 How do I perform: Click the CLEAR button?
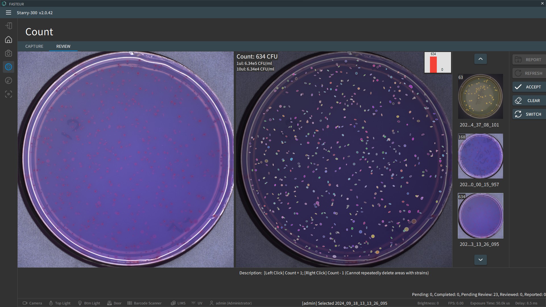tap(529, 101)
